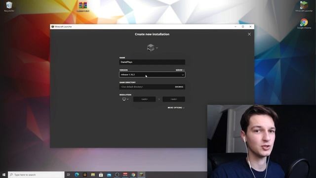Select the Recycle Bin desktop icon

(9, 6)
